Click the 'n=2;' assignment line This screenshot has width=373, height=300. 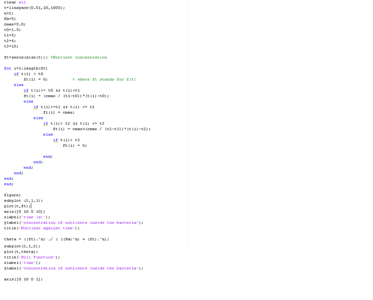point(9,14)
